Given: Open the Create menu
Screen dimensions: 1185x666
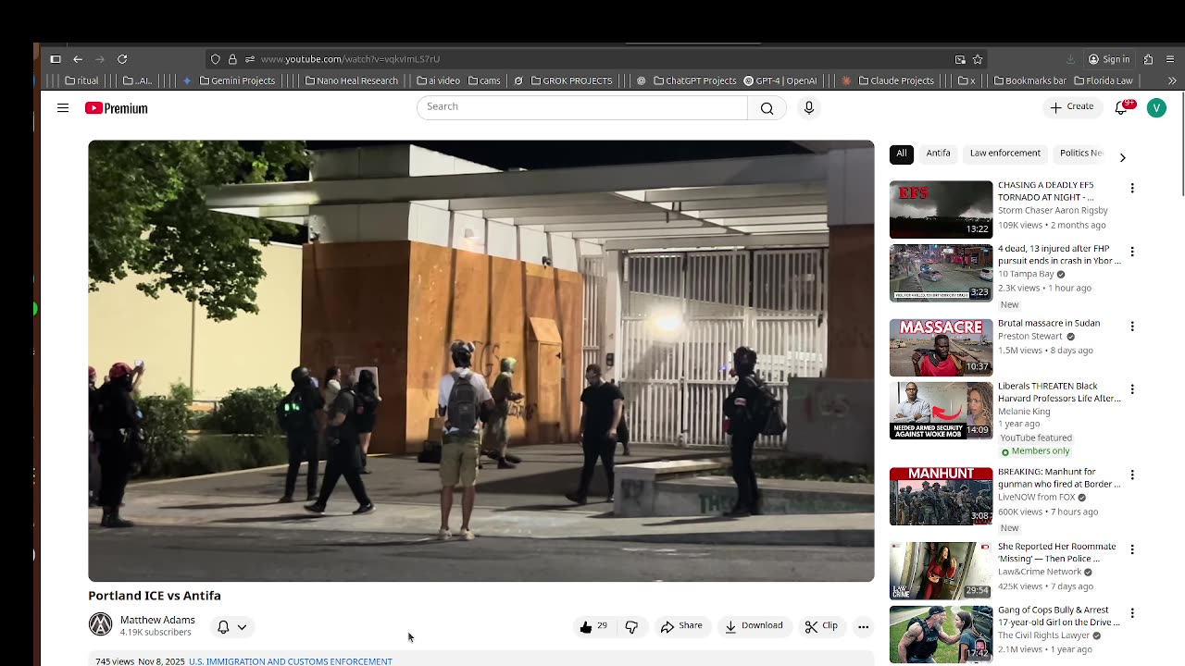Looking at the screenshot, I should 1072,107.
